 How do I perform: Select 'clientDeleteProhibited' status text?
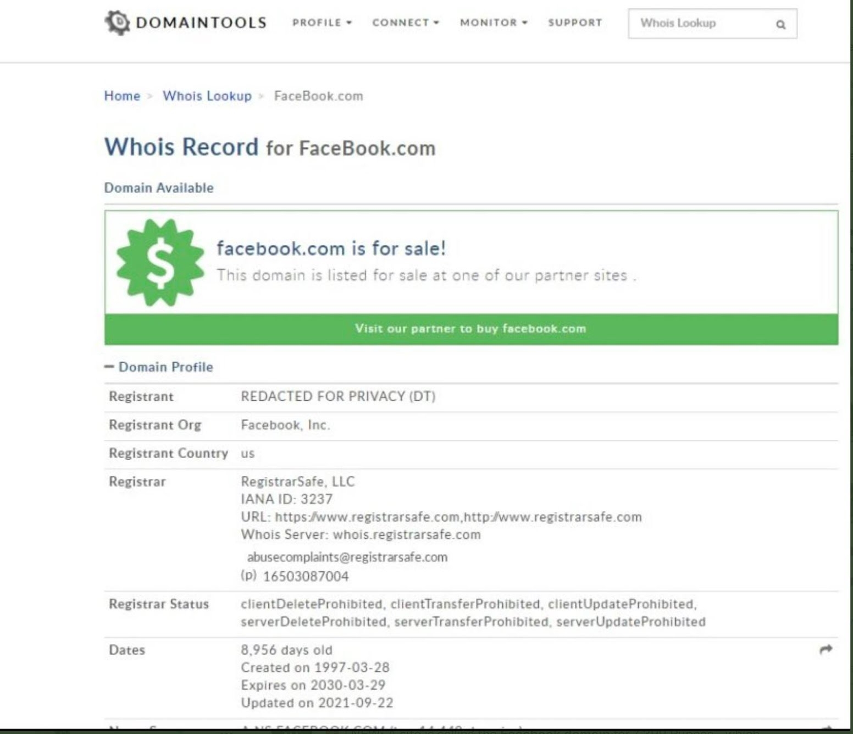312,604
